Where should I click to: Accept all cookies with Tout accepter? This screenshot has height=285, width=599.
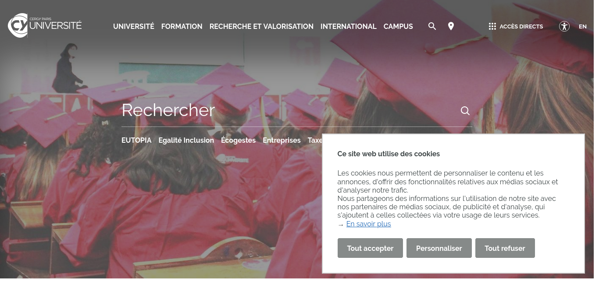tap(370, 248)
